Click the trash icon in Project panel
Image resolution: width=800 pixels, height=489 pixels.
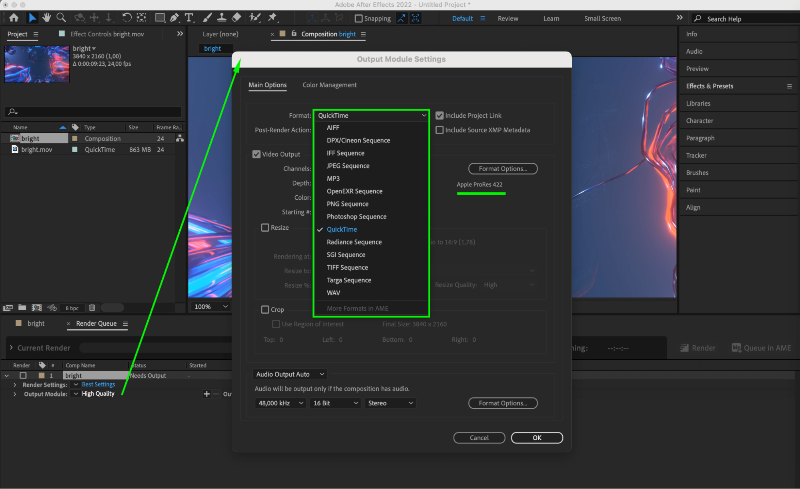click(92, 307)
